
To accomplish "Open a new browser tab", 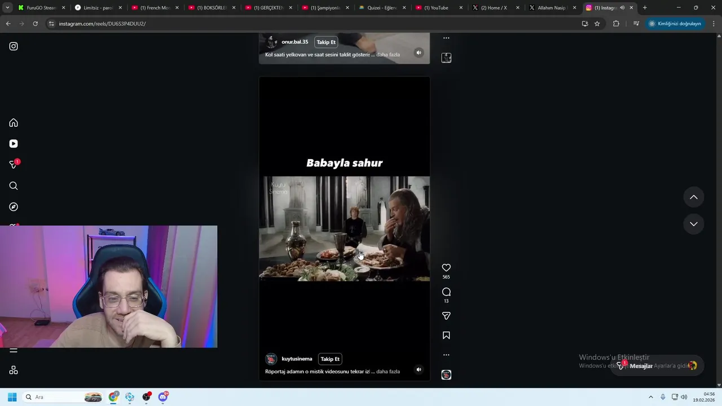I will 645,8.
